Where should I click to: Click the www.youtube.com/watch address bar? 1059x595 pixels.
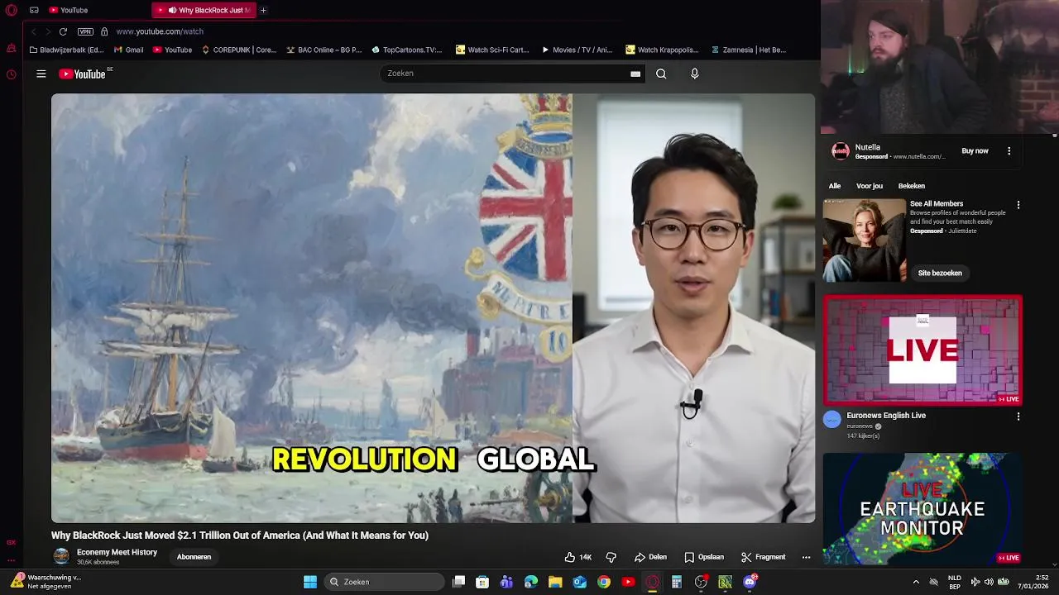160,31
